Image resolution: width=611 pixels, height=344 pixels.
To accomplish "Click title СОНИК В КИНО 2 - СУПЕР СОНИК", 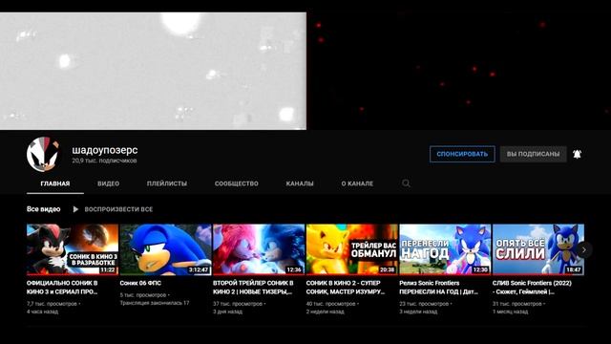I will (x=346, y=287).
